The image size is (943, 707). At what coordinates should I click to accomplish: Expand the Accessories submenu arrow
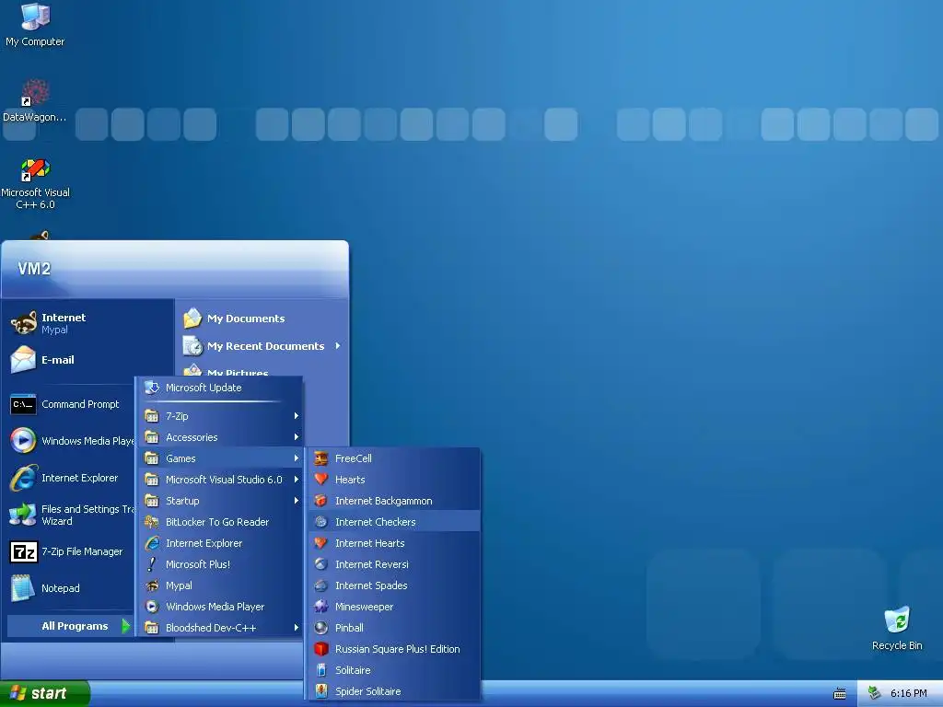296,437
